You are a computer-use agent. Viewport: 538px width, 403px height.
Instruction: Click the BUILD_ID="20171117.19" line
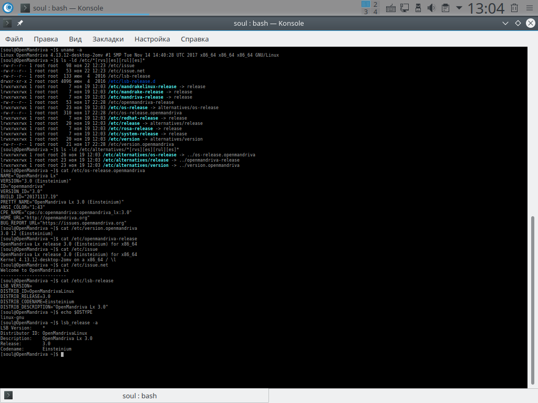[x=29, y=197]
